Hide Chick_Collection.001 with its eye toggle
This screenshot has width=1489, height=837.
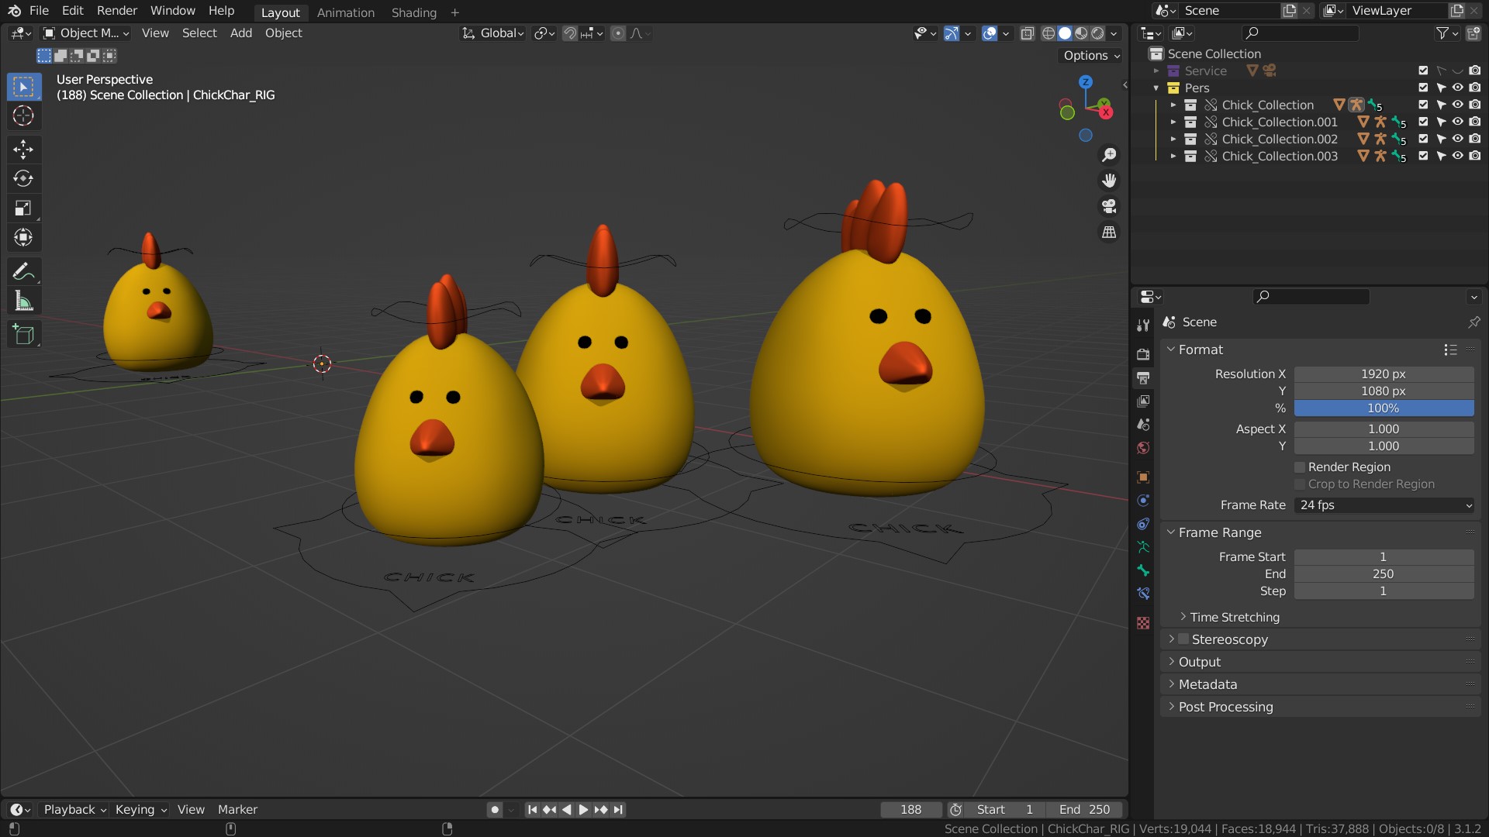coord(1458,122)
